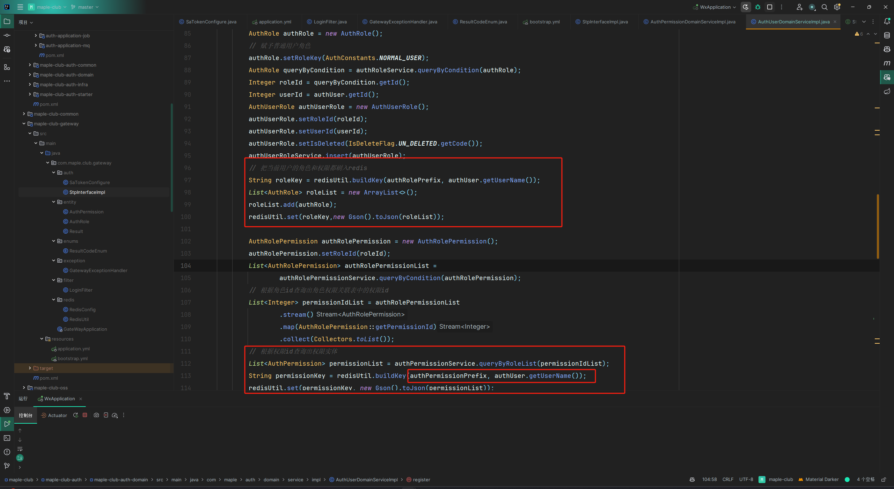Click editor vertical scrollbar thumb
Screen dimensions: 894x489
(x=878, y=226)
